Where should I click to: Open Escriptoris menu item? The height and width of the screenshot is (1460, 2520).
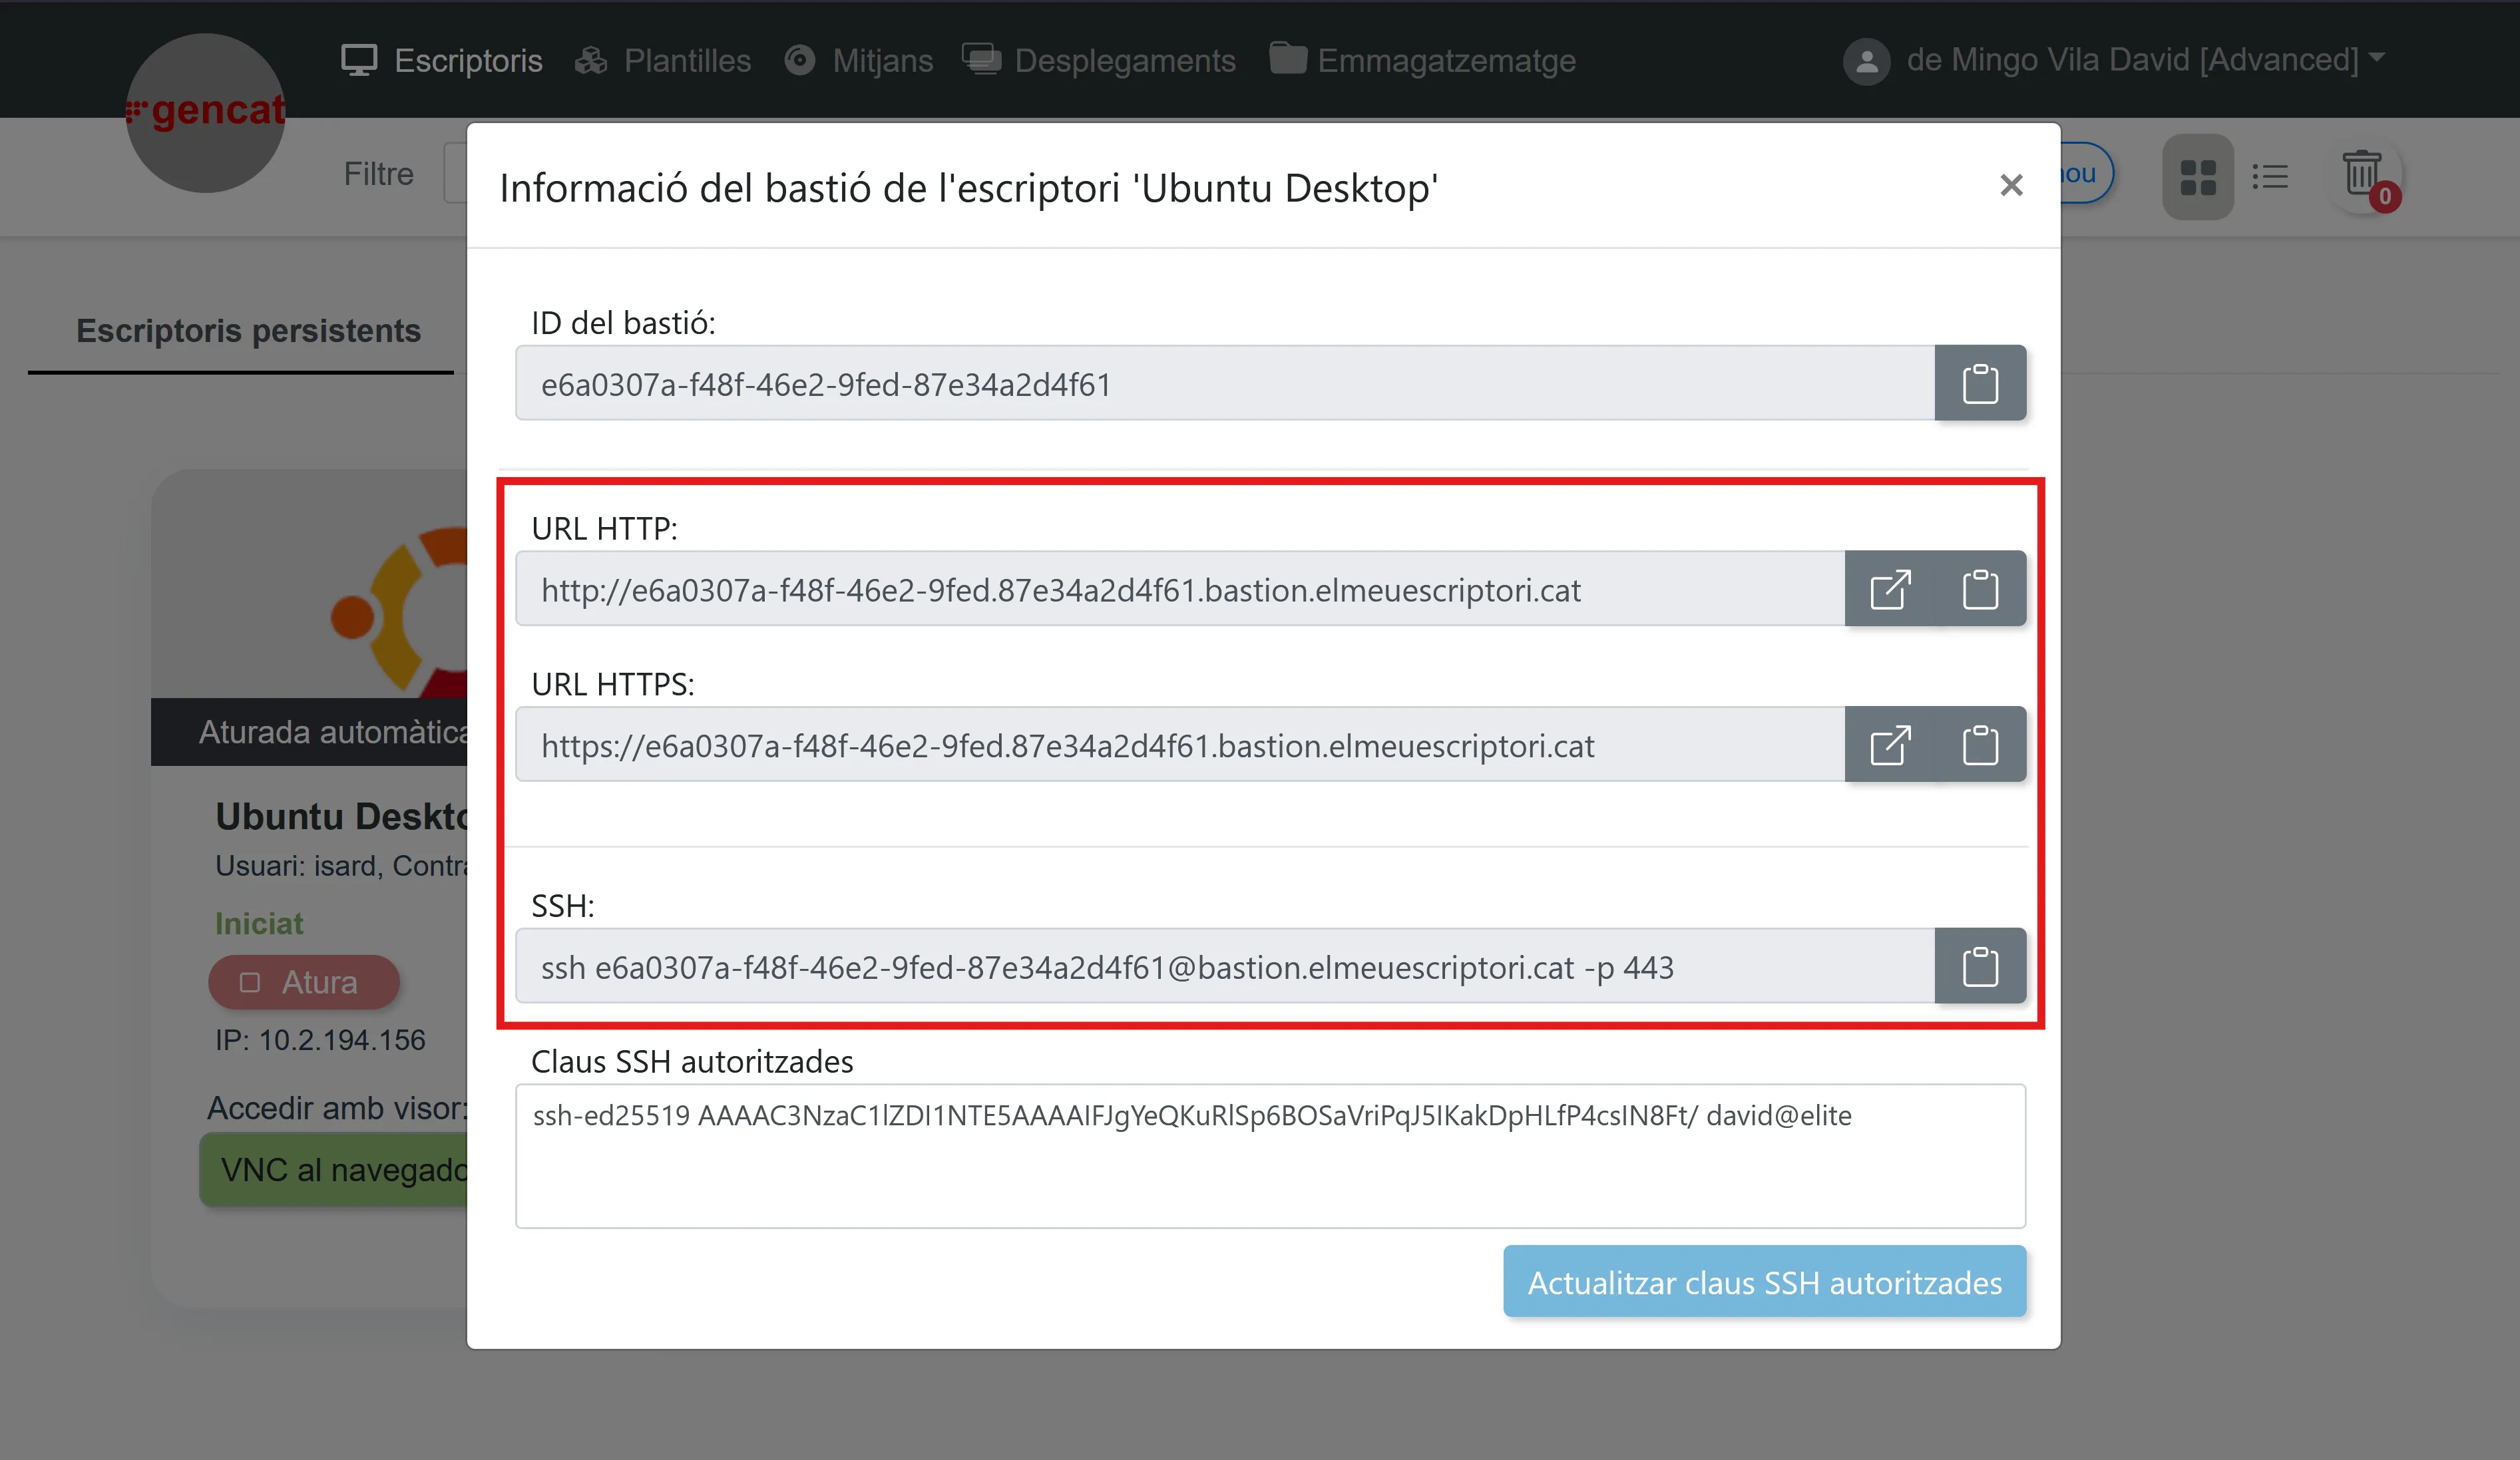442,60
